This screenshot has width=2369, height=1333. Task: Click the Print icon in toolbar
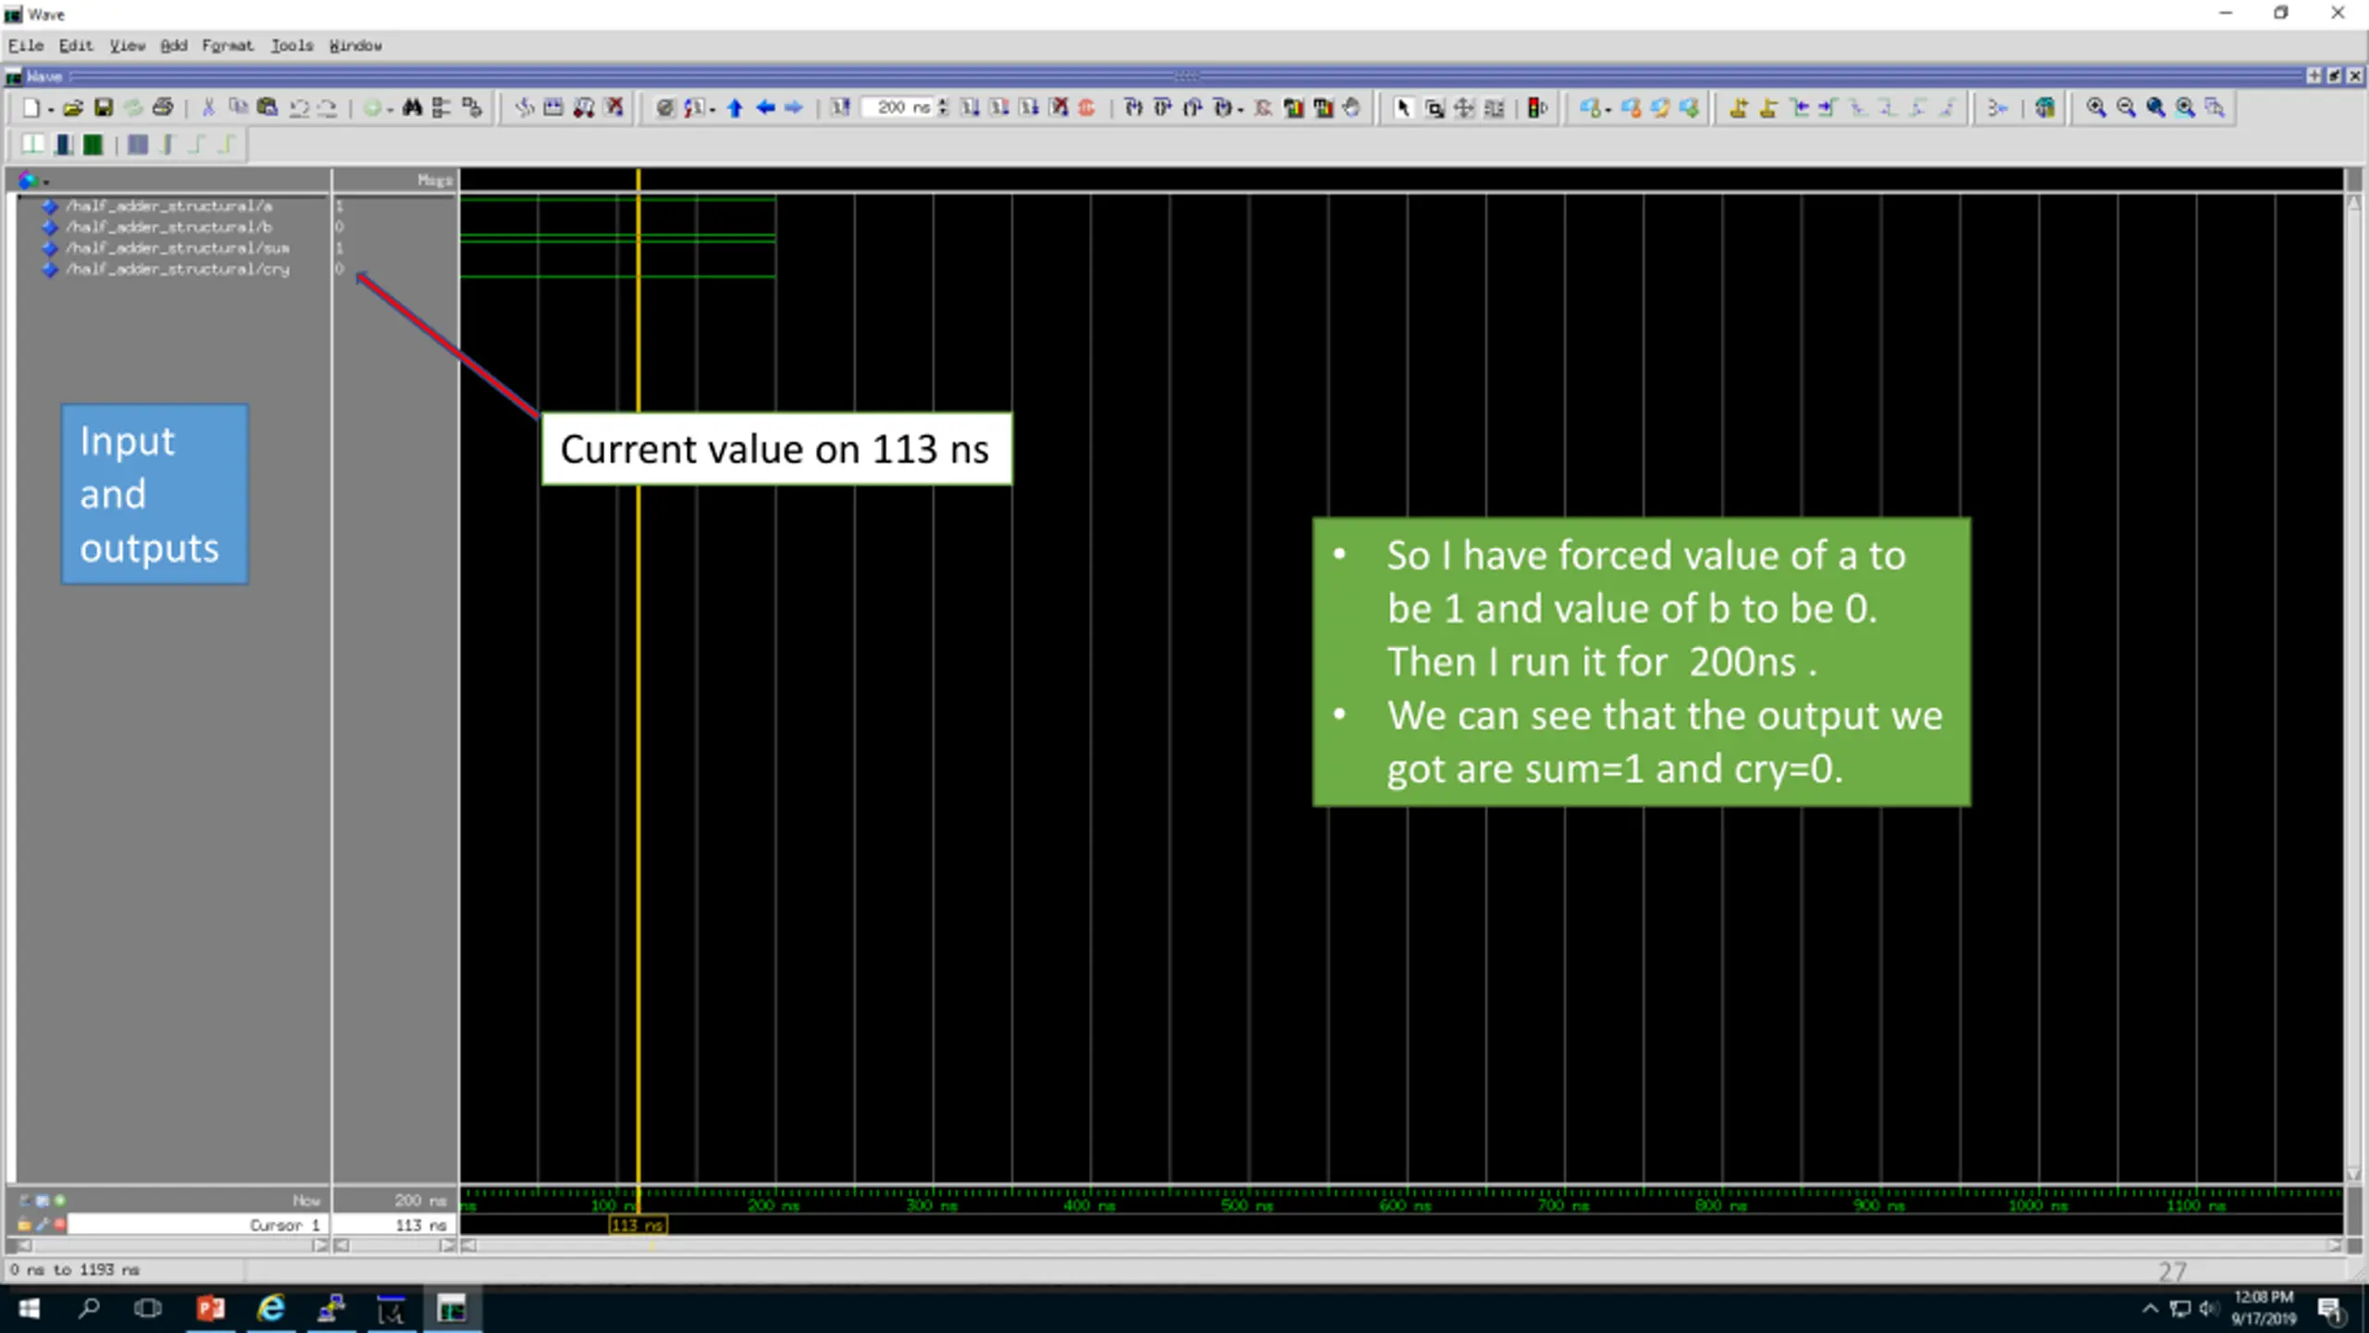(x=163, y=108)
